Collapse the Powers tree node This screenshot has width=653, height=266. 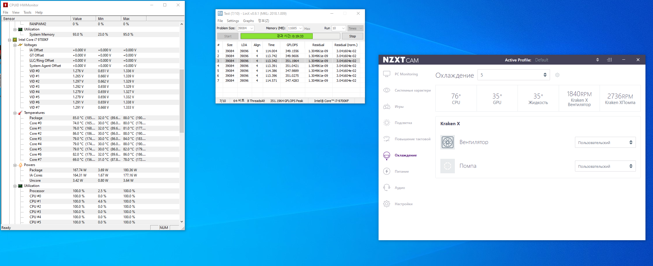[x=15, y=165]
